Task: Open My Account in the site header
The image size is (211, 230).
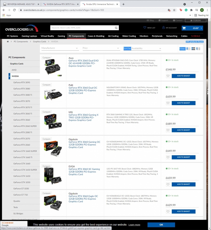Action: click(x=169, y=28)
